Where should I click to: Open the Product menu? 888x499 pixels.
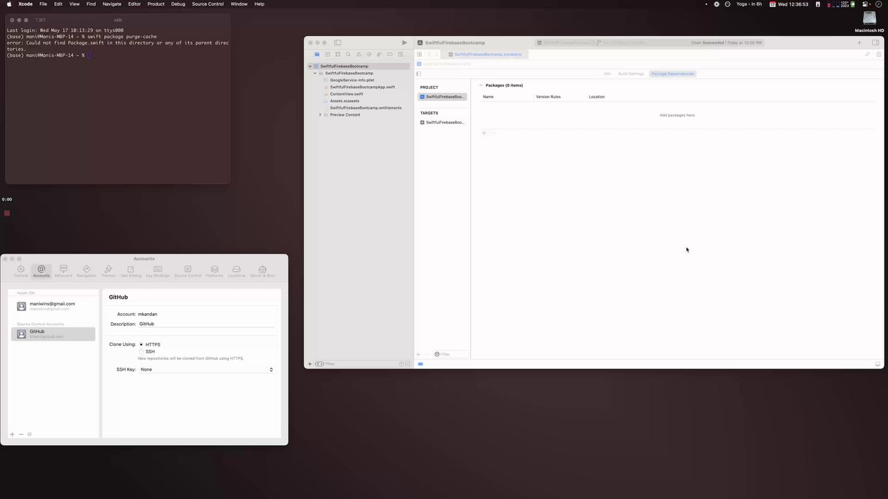tap(156, 4)
